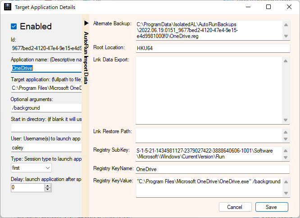
Task: Click the Root Location field HKU64
Action: tap(213, 48)
